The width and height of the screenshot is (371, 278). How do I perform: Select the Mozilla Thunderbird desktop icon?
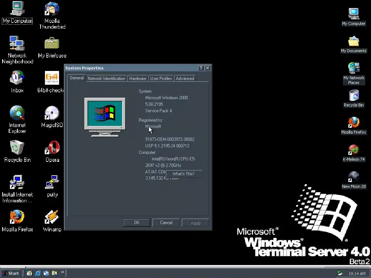[52, 15]
